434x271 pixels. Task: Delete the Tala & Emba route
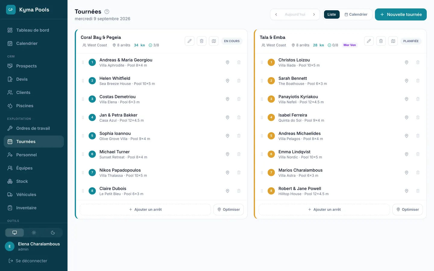pos(381,41)
